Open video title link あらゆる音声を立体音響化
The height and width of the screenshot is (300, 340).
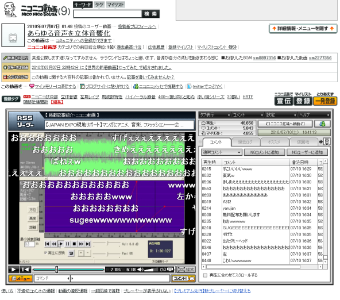pos(69,33)
